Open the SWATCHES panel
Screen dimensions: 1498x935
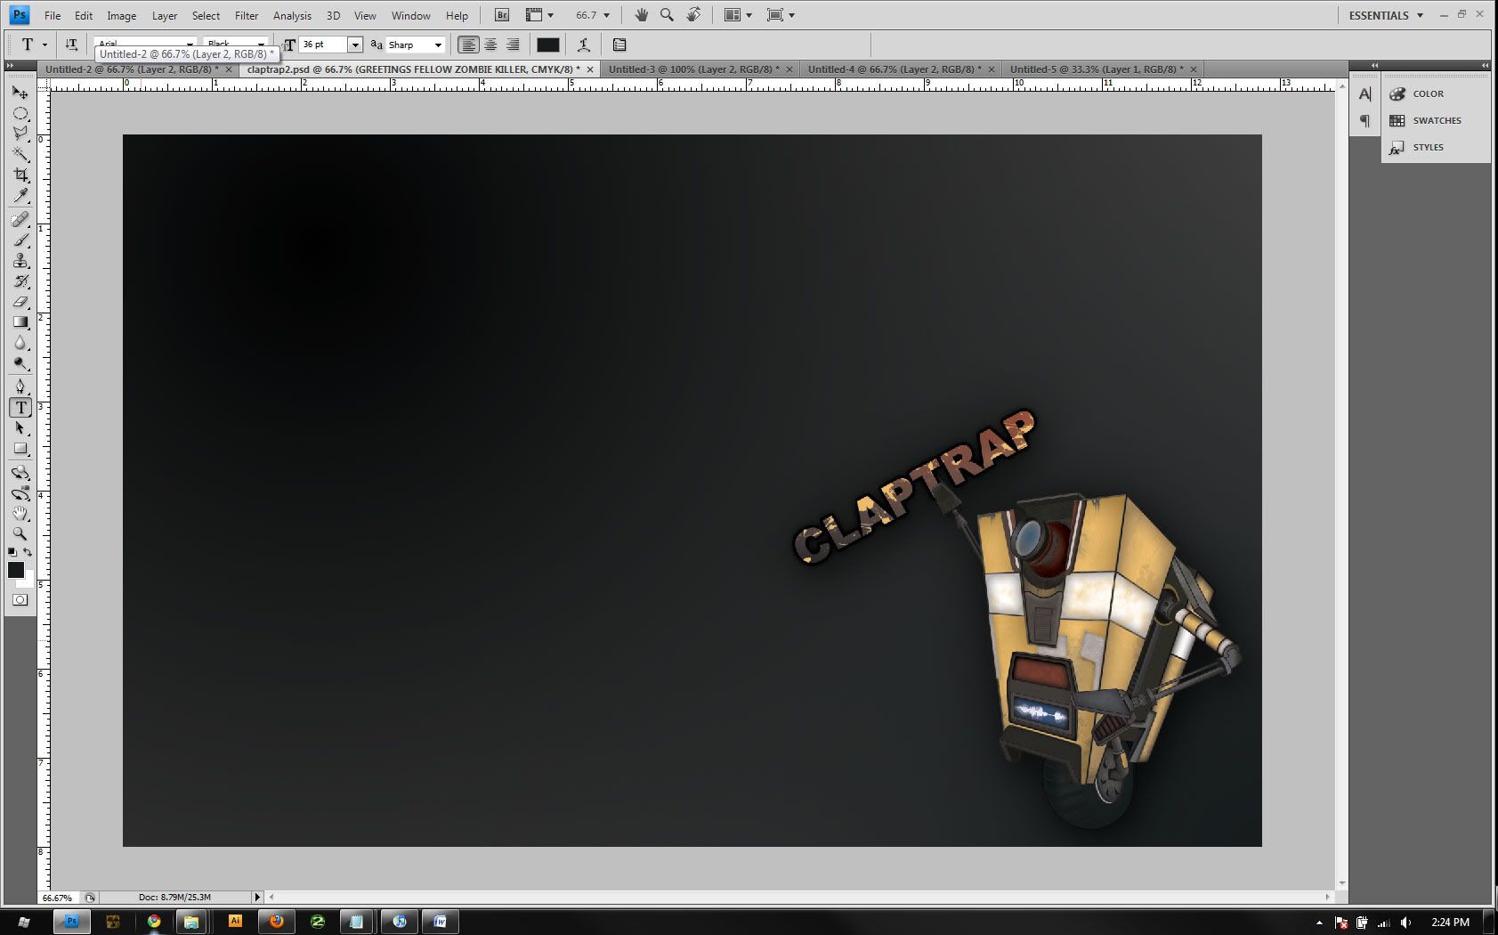coord(1435,120)
